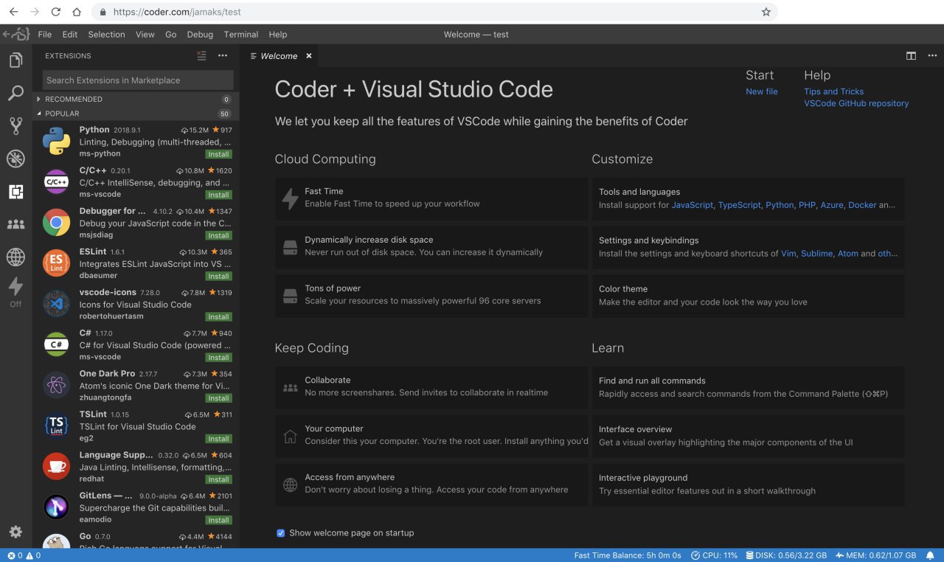Screen dimensions: 944x562
Task: Split the editor with layout icon
Action: pyautogui.click(x=911, y=56)
